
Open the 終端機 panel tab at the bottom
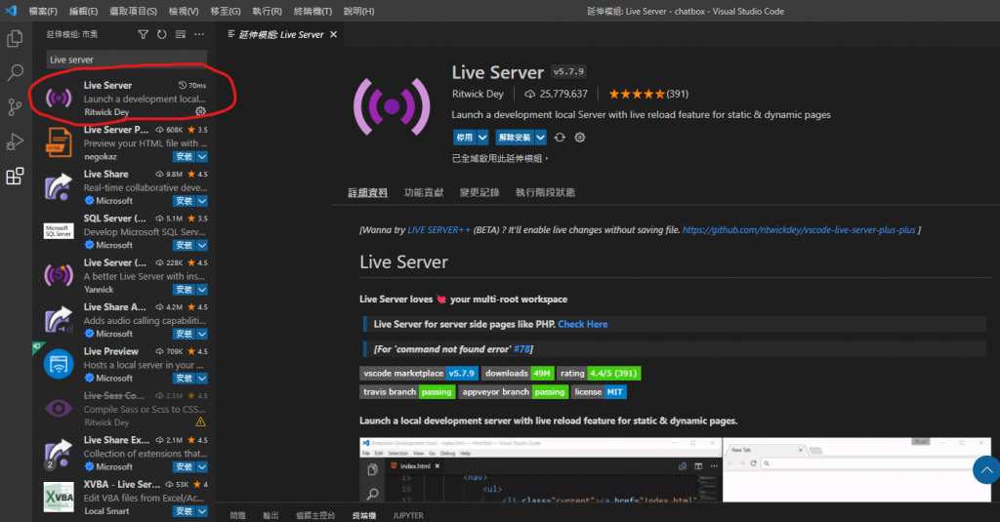click(364, 515)
